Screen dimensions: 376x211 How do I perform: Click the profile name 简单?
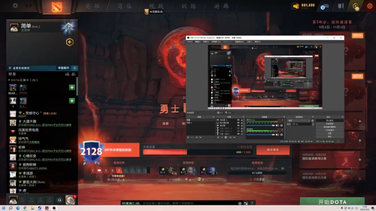[26, 26]
